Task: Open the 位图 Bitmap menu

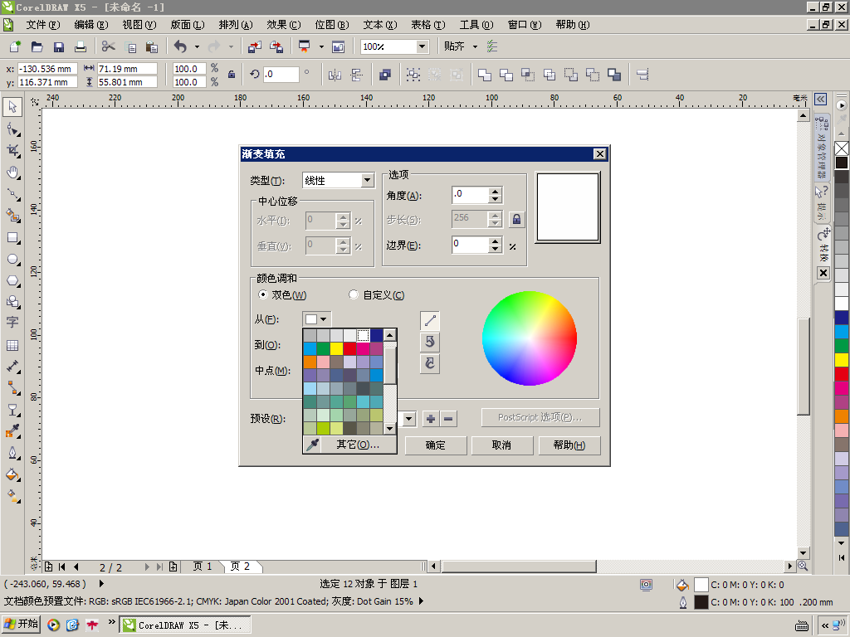Action: (x=332, y=25)
